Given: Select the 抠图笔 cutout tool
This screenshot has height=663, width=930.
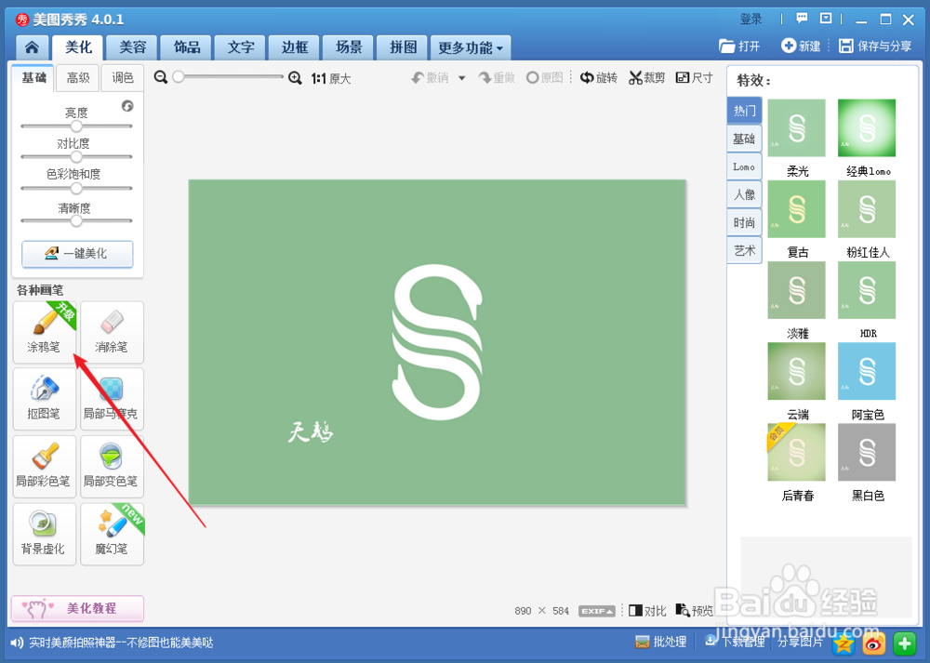Looking at the screenshot, I should [45, 399].
